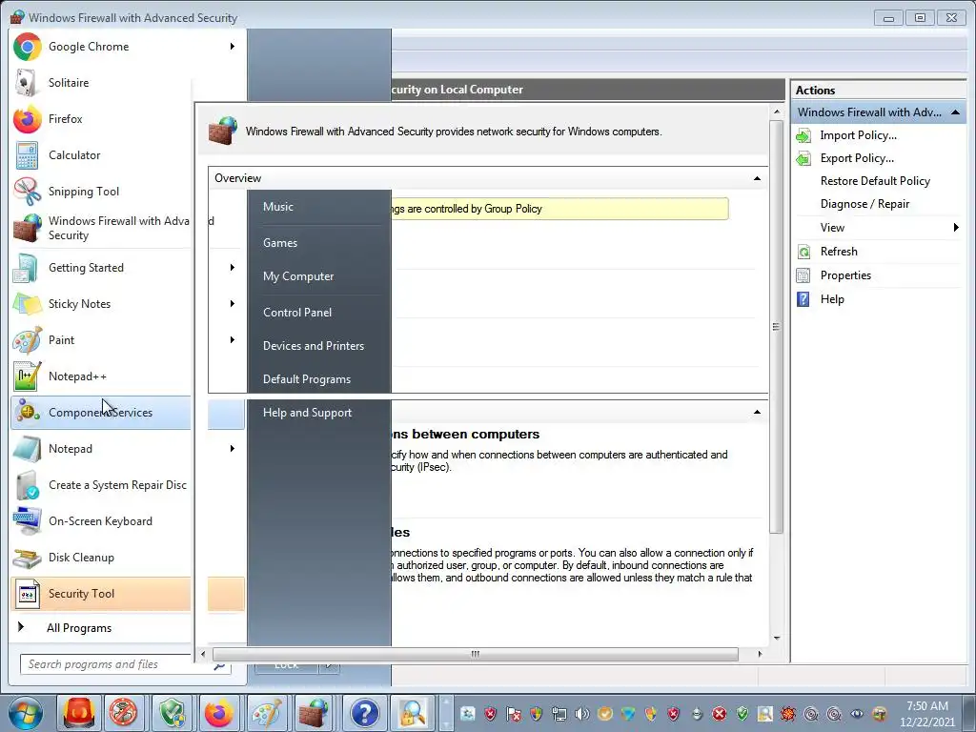Click the volume speaker tray icon
The image size is (976, 732).
pyautogui.click(x=582, y=714)
